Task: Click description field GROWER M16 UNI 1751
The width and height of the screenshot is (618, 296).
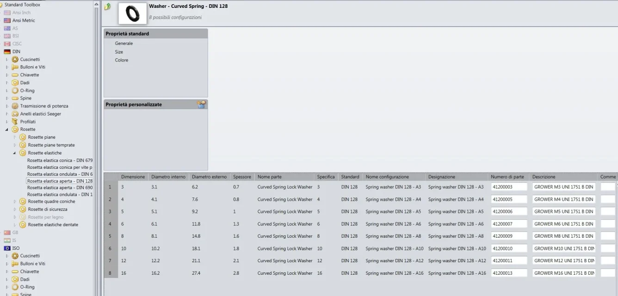Action: click(x=564, y=273)
